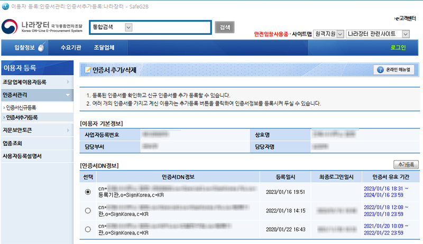
Task: Click the 상호명 label cell
Action: 280,135
